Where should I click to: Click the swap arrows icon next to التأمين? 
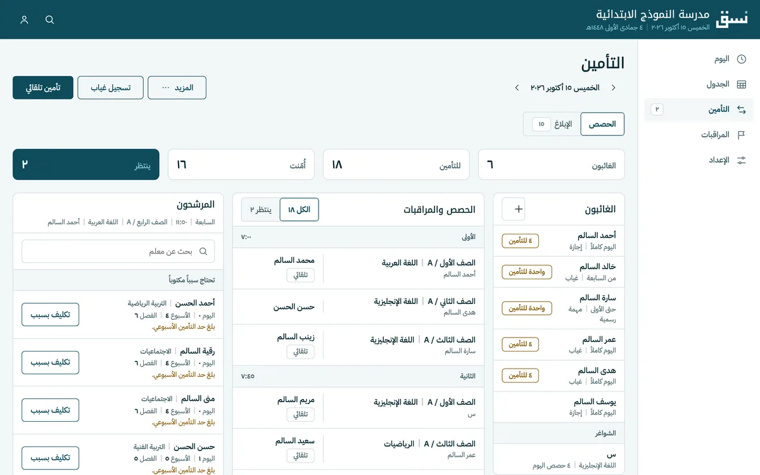742,110
